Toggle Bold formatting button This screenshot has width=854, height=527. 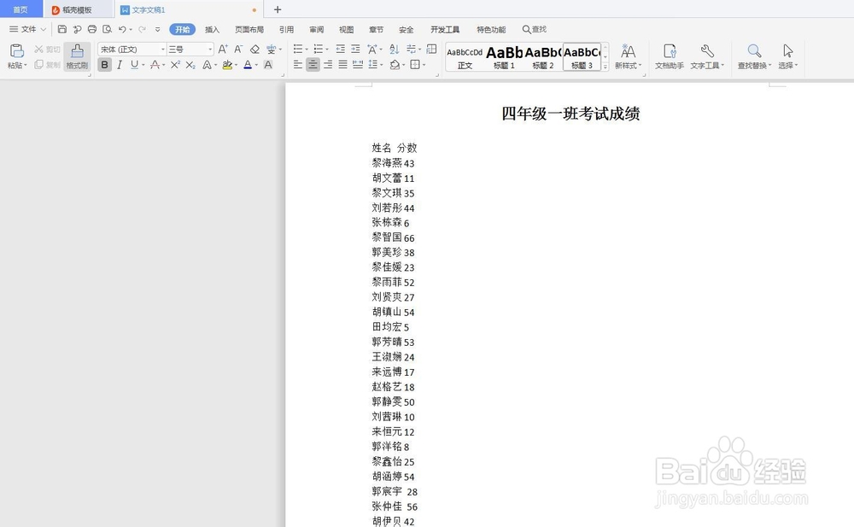(x=104, y=65)
